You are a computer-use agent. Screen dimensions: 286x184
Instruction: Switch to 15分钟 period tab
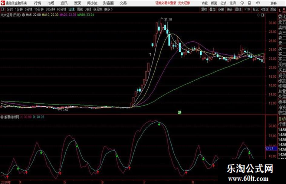[x=39, y=9]
